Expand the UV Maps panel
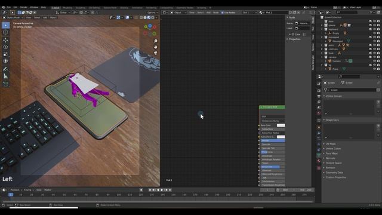The image size is (382, 215). tap(330, 144)
